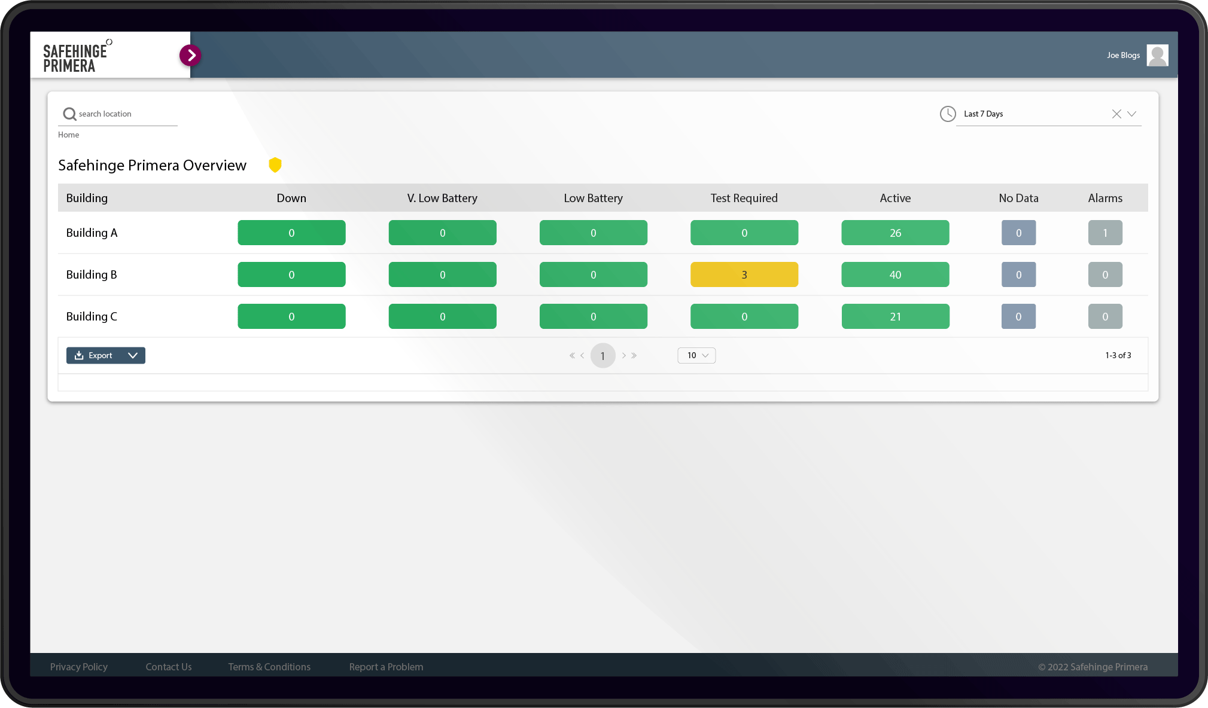Click Building A Alarms badge 1

click(x=1105, y=233)
